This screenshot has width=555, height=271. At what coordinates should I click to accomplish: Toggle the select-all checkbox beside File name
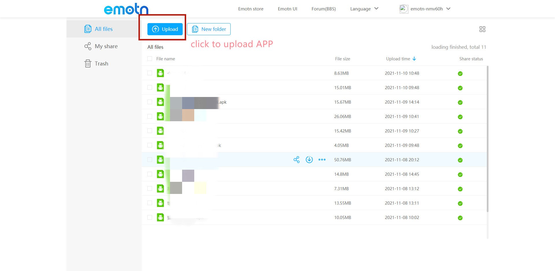tap(150, 59)
